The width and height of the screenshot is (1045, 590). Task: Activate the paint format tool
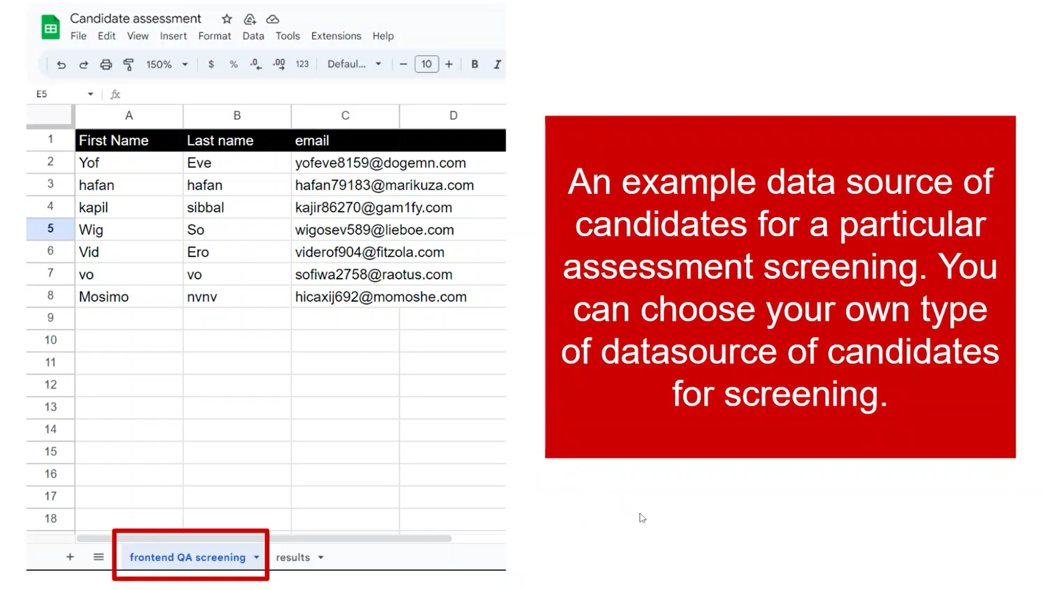(x=128, y=64)
